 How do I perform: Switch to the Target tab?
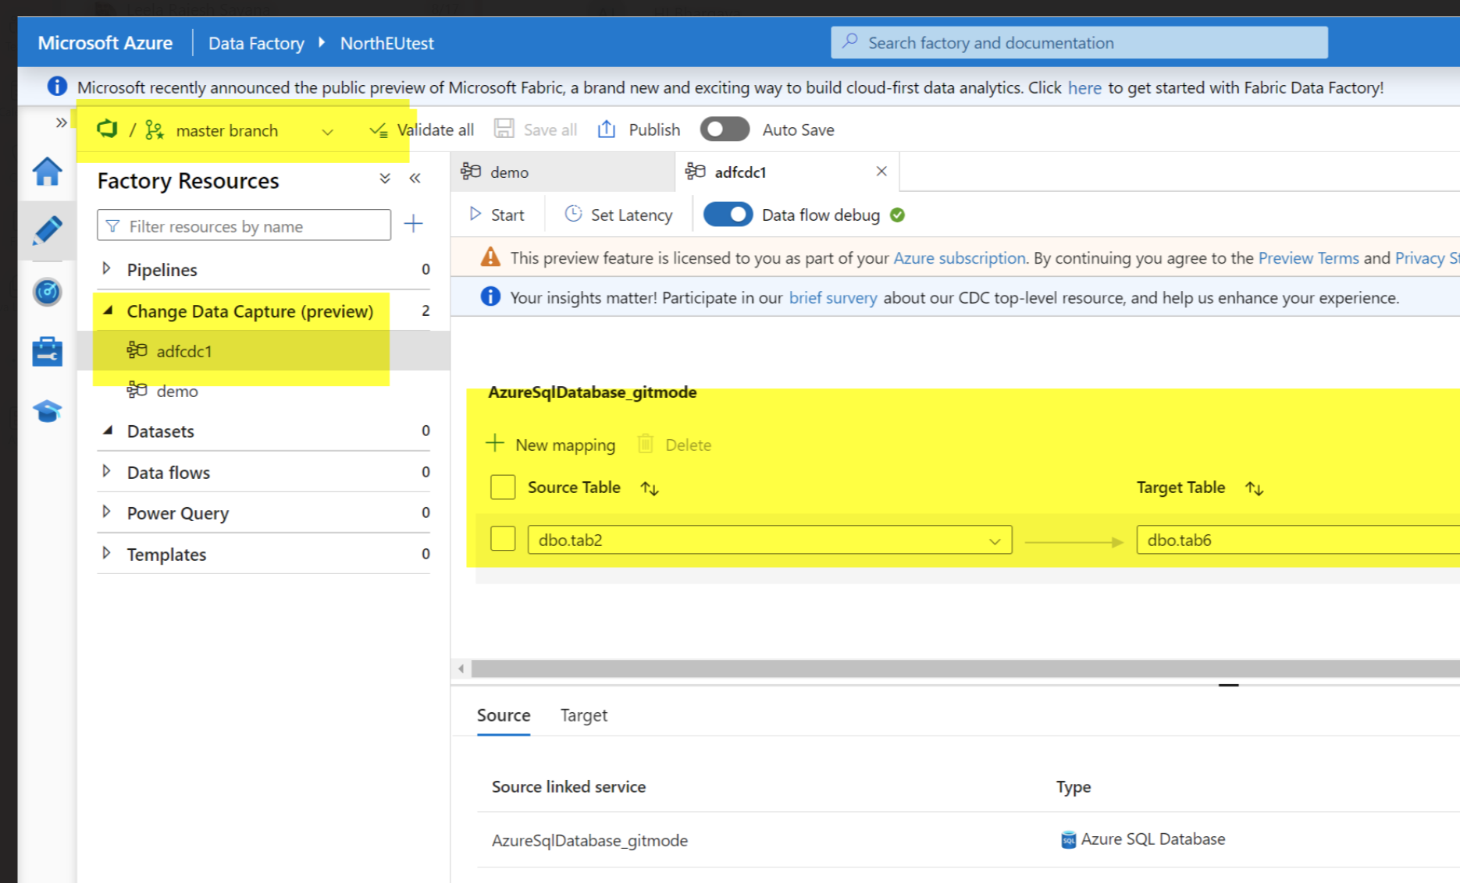(x=583, y=715)
